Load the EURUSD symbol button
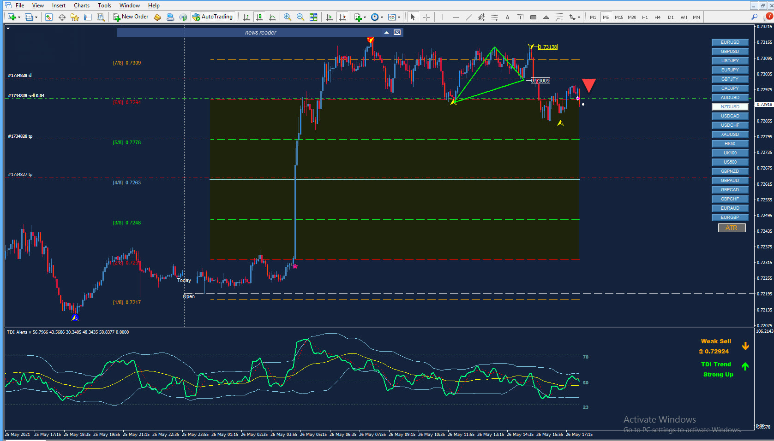The image size is (774, 441). 730,42
